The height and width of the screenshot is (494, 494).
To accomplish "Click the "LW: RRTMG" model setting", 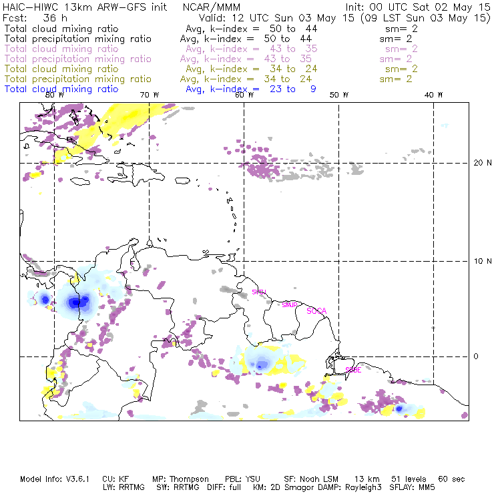I will [123, 487].
